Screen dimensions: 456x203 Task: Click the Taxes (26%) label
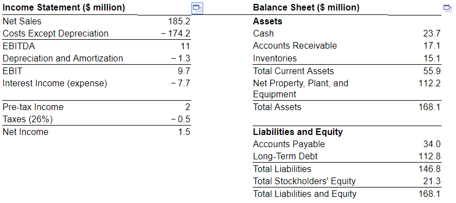point(28,119)
